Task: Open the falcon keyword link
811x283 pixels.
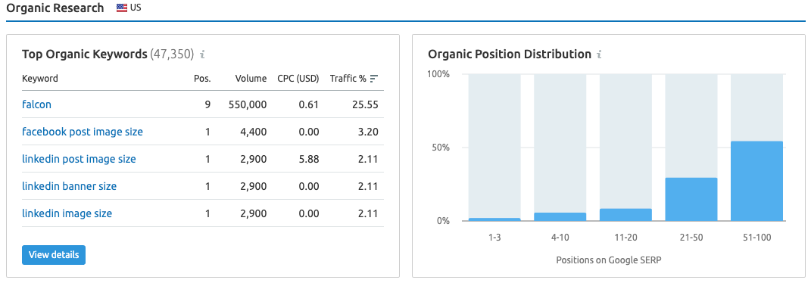Action: [x=36, y=104]
